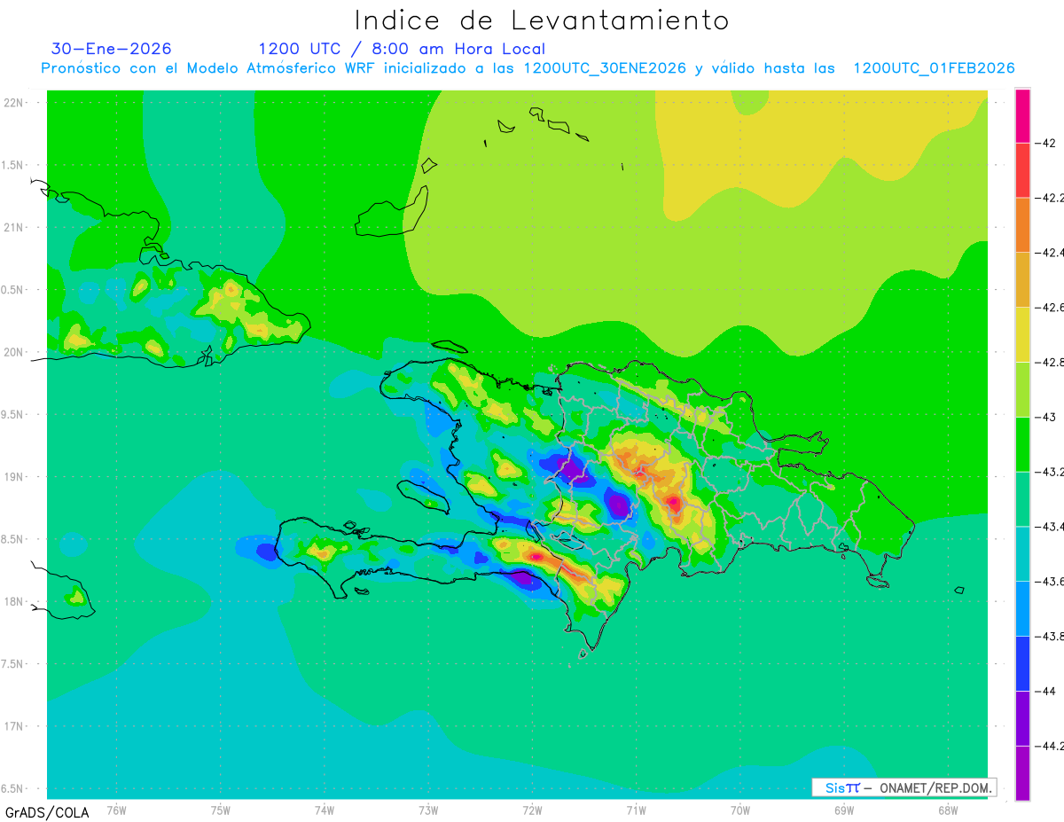Click the '68W' longitude label
This screenshot has width=1064, height=822.
(948, 810)
